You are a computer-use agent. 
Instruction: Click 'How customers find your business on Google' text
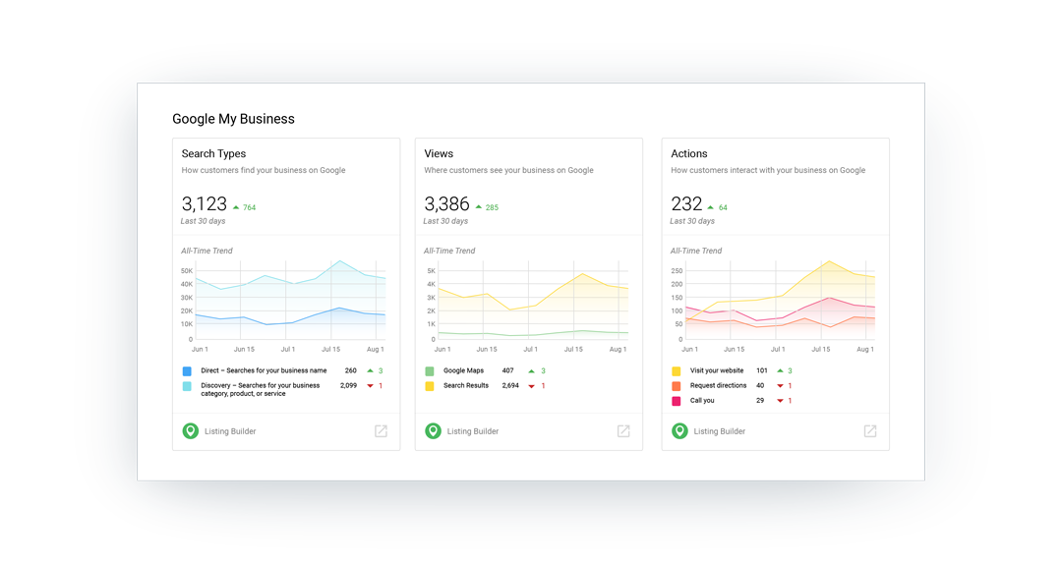(x=264, y=171)
